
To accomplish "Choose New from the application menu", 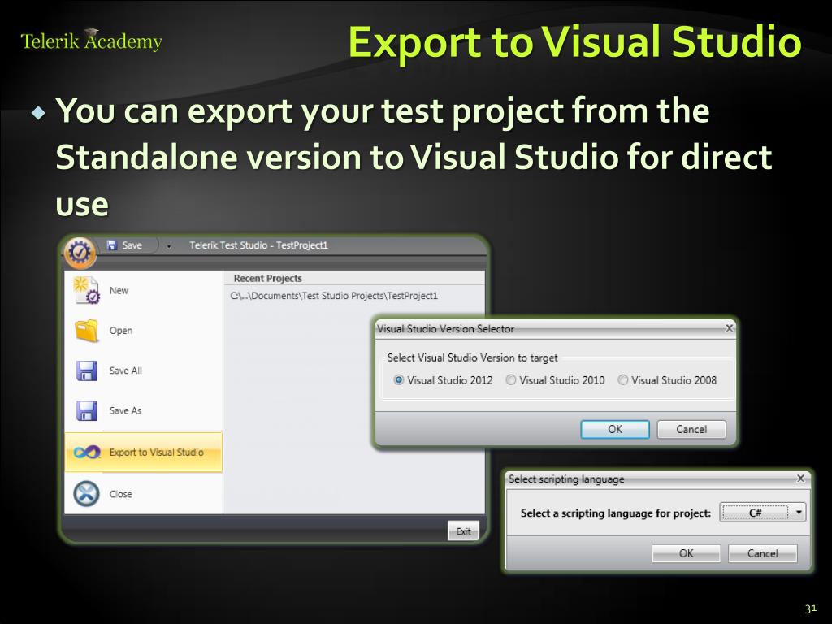I will 143,290.
